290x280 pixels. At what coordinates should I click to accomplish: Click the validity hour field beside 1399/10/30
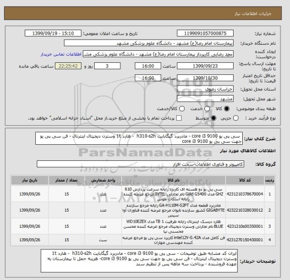tap(148, 78)
